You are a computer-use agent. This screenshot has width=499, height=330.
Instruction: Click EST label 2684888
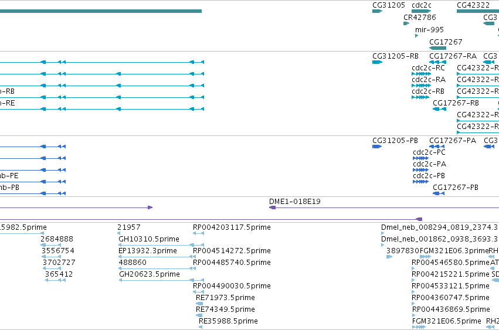(x=57, y=239)
